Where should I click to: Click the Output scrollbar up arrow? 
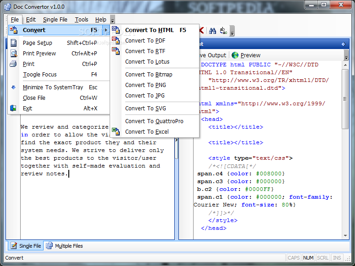click(345, 65)
